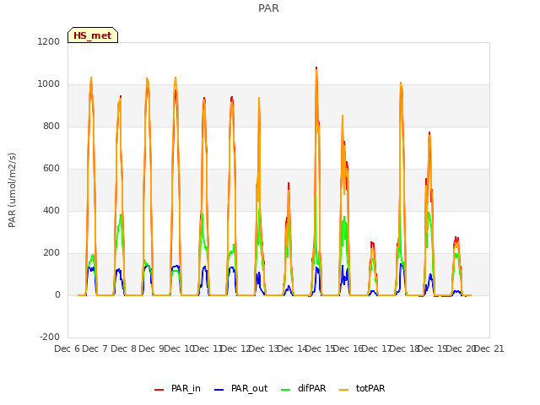This screenshot has width=540, height=405.
Task: Click the 400 y-axis tick label
Action: (51, 210)
